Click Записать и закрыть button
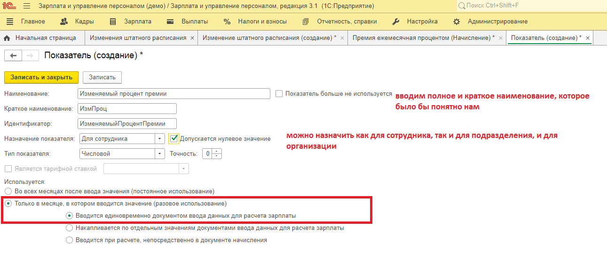This screenshot has width=607, height=259. pyautogui.click(x=41, y=77)
